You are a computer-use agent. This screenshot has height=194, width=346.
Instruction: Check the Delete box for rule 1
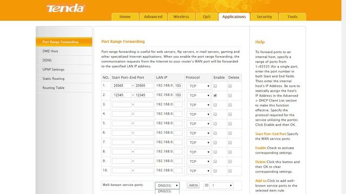pos(230,86)
